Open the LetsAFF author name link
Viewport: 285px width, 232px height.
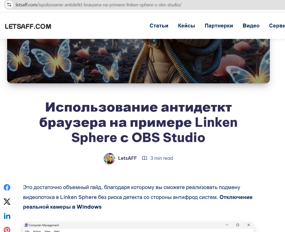[x=127, y=158]
